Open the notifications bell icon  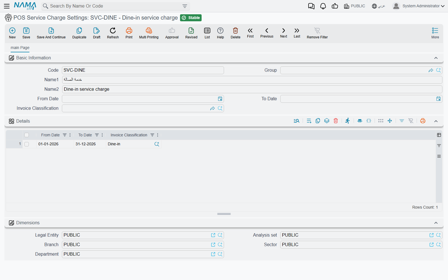coord(323,6)
